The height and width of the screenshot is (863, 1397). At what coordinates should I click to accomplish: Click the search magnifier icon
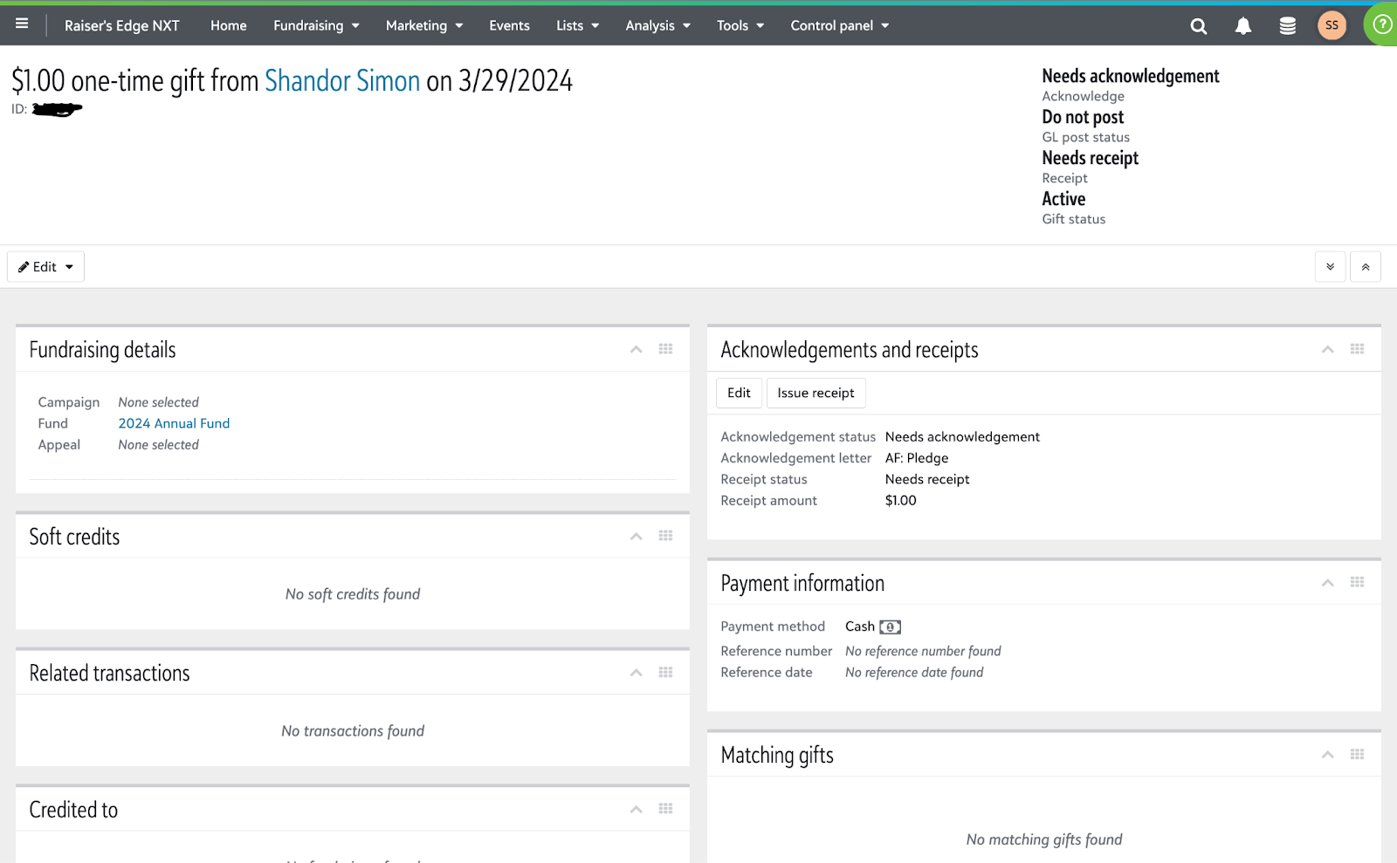(x=1199, y=26)
